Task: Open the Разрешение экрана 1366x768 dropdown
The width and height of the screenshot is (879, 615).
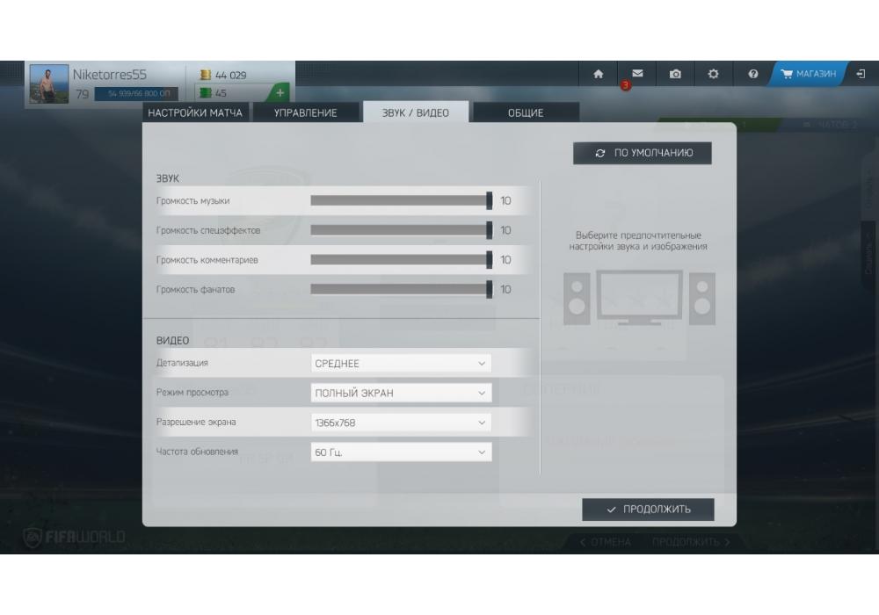Action: coord(401,423)
